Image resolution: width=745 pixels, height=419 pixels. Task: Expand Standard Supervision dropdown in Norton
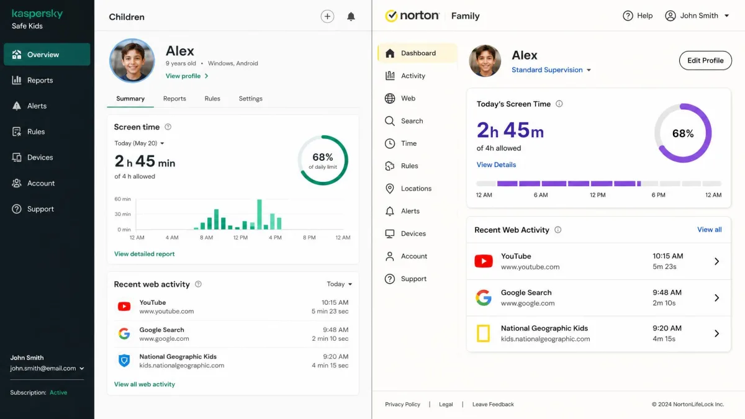click(551, 70)
